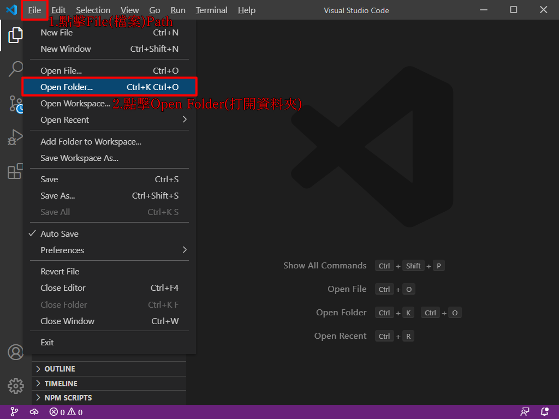Click the git branch icon in status bar
This screenshot has height=419, width=559.
click(x=14, y=412)
